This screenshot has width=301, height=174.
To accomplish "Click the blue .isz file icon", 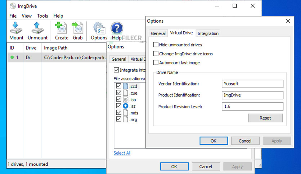I will coord(125,106).
